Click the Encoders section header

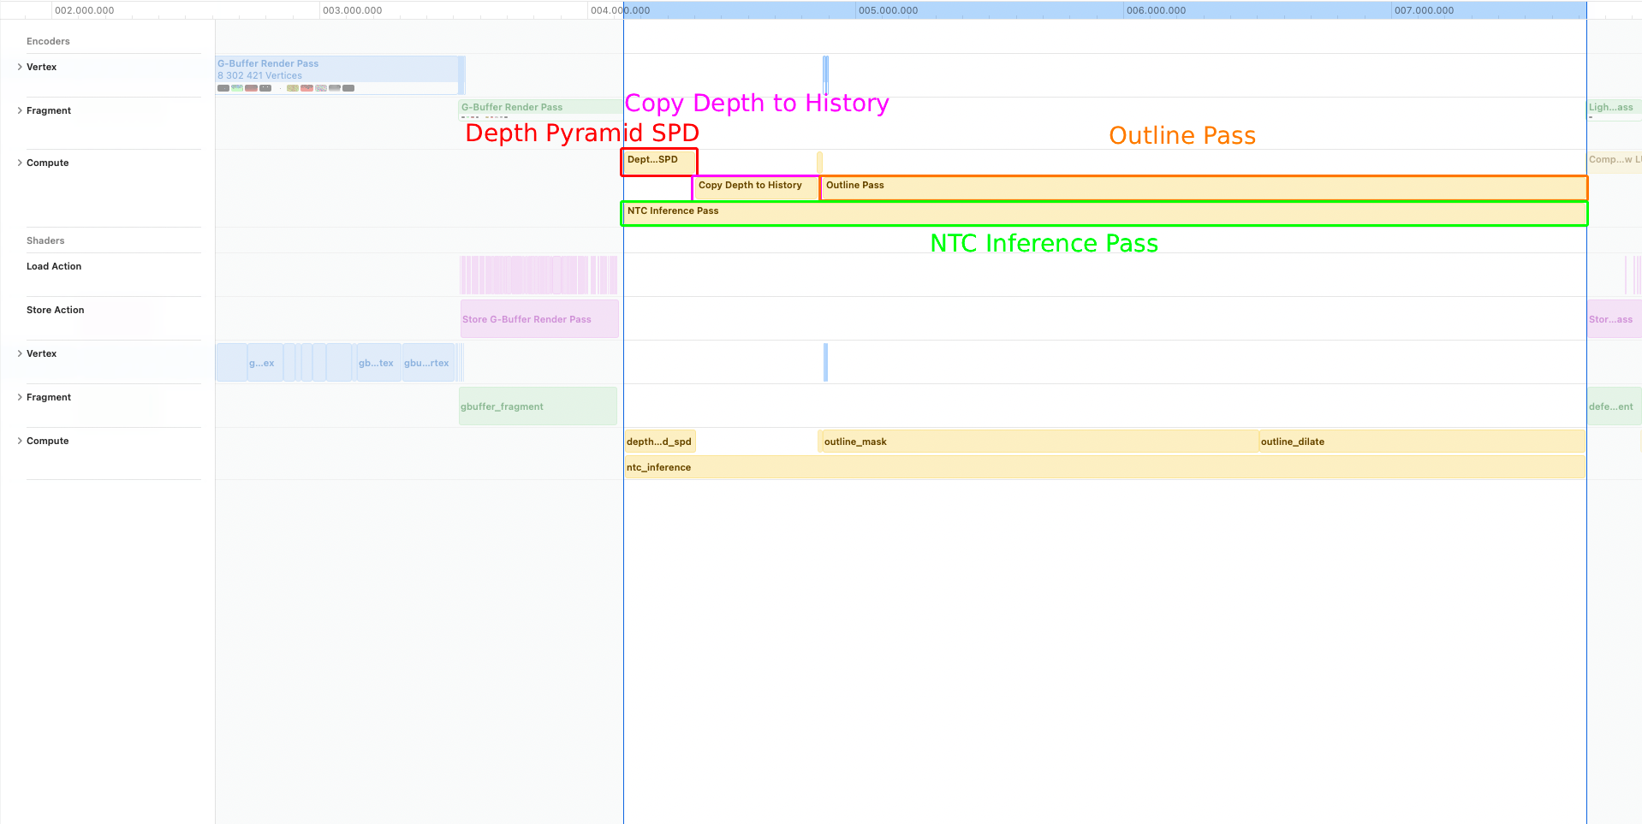click(48, 41)
